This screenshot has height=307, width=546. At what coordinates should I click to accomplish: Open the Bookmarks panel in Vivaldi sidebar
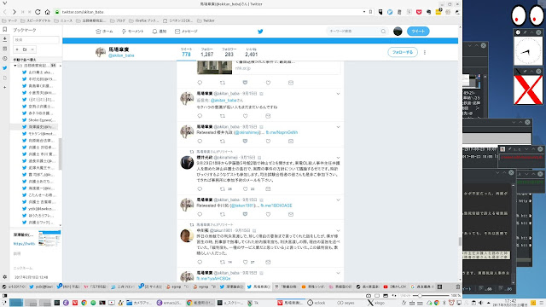click(4, 30)
